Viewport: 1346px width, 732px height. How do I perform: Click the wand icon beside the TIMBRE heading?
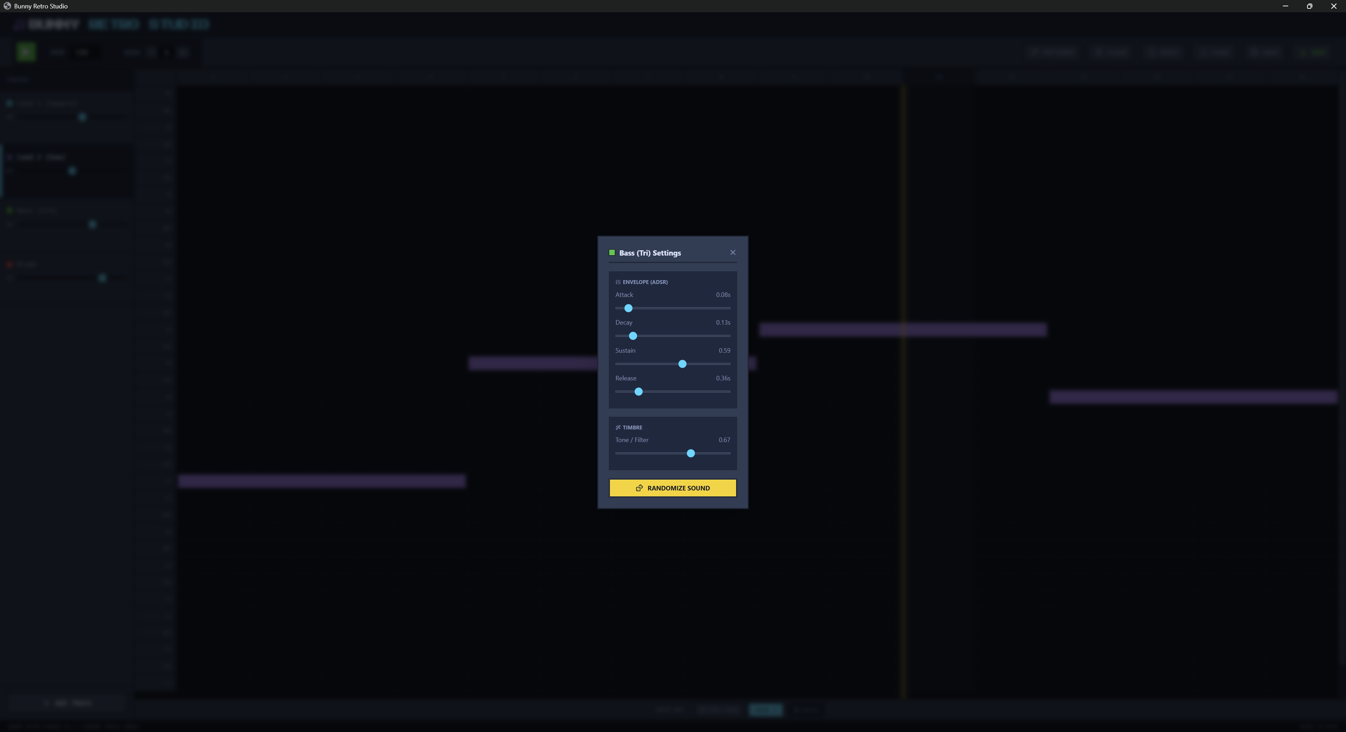[618, 427]
